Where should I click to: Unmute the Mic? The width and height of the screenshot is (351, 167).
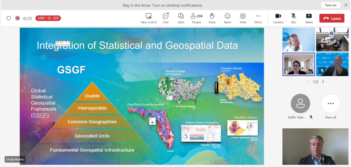tap(293, 16)
